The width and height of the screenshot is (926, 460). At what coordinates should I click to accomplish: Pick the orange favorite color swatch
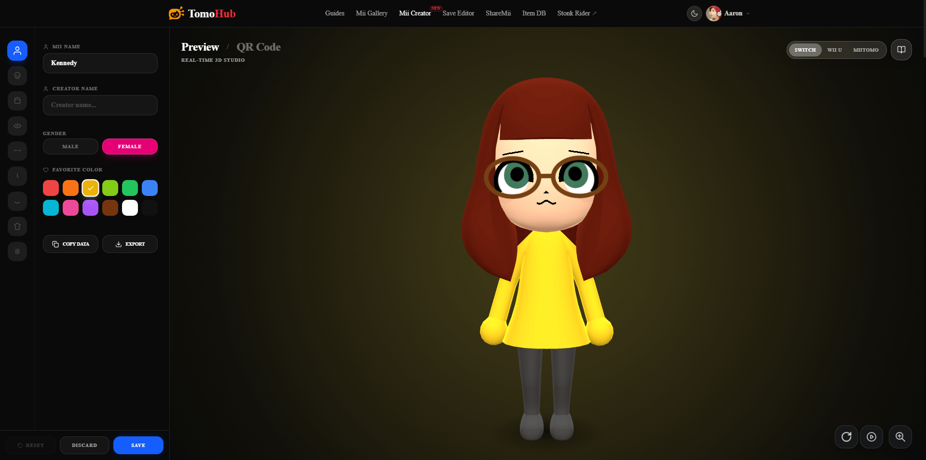pos(70,188)
